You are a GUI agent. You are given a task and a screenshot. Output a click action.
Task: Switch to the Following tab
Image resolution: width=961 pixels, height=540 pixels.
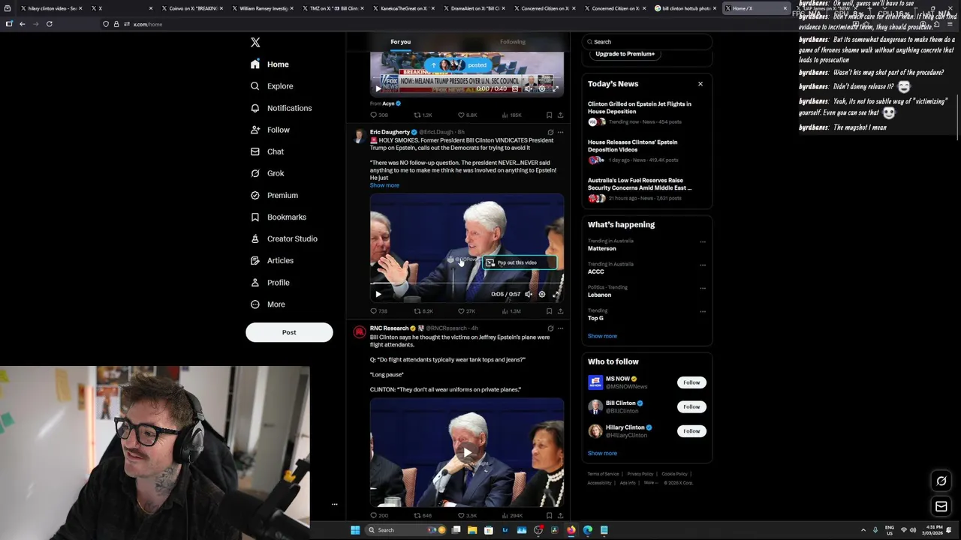pos(513,42)
